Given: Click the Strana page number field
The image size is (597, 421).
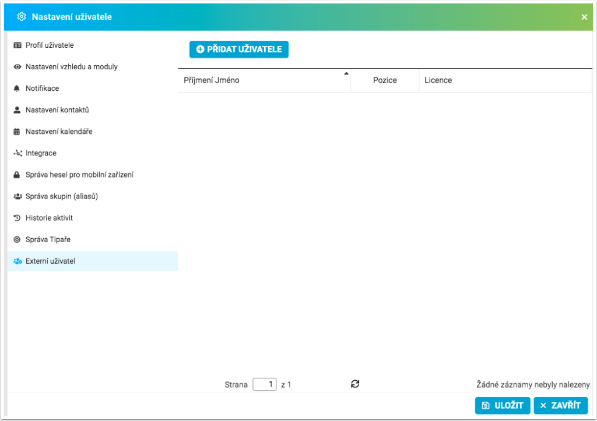Looking at the screenshot, I should [264, 384].
